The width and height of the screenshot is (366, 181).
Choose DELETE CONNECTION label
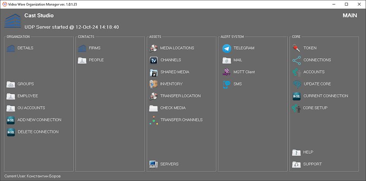click(x=38, y=132)
